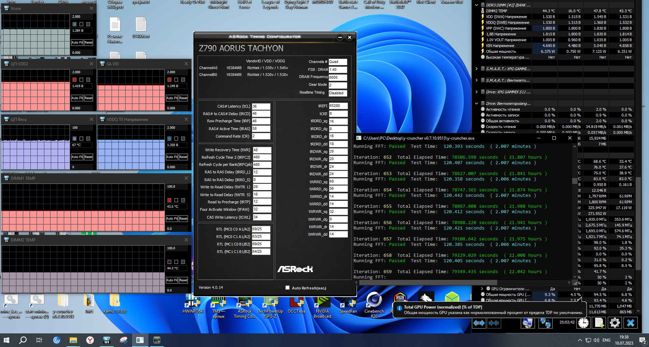Click Auto Fit in the VDDQ TX Напряжение graph

172,157
